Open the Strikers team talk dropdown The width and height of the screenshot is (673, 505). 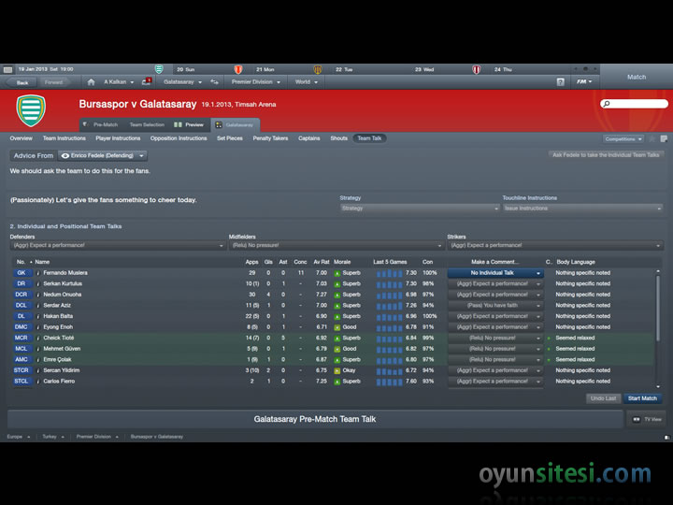[555, 246]
